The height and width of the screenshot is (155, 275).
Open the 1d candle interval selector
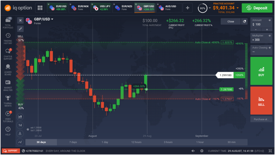coord(20,125)
